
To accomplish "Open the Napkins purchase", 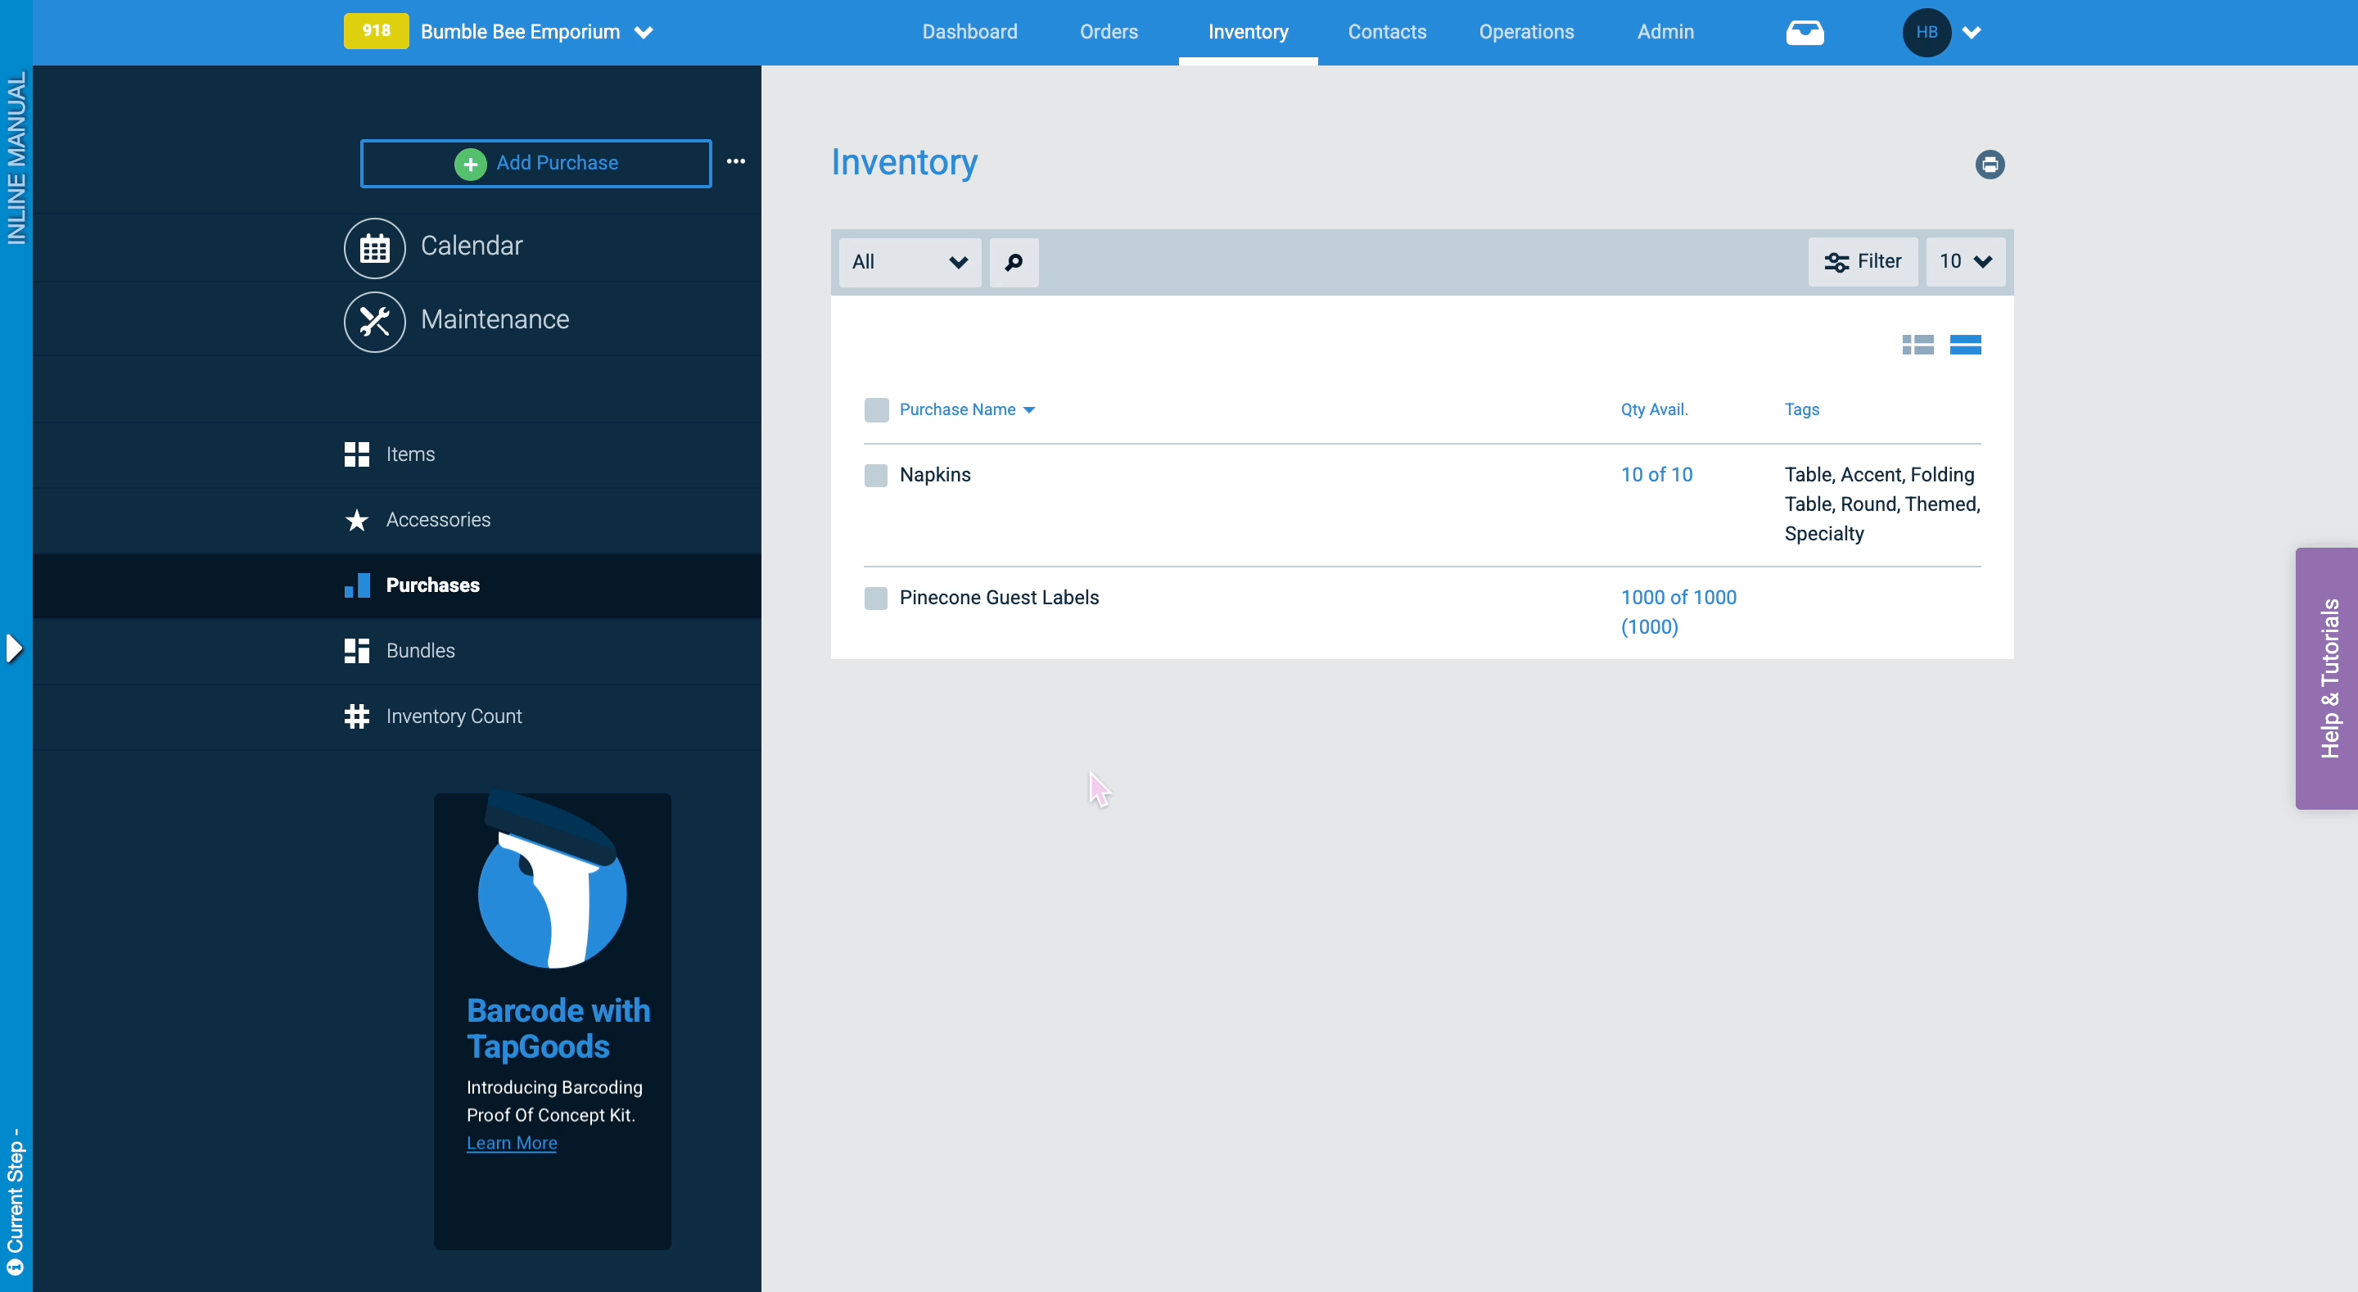I will point(934,475).
